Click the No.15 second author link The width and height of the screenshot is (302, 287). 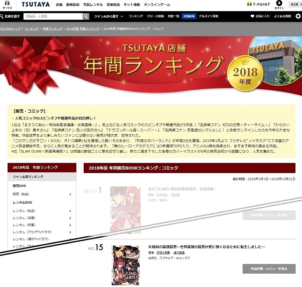tap(179, 252)
